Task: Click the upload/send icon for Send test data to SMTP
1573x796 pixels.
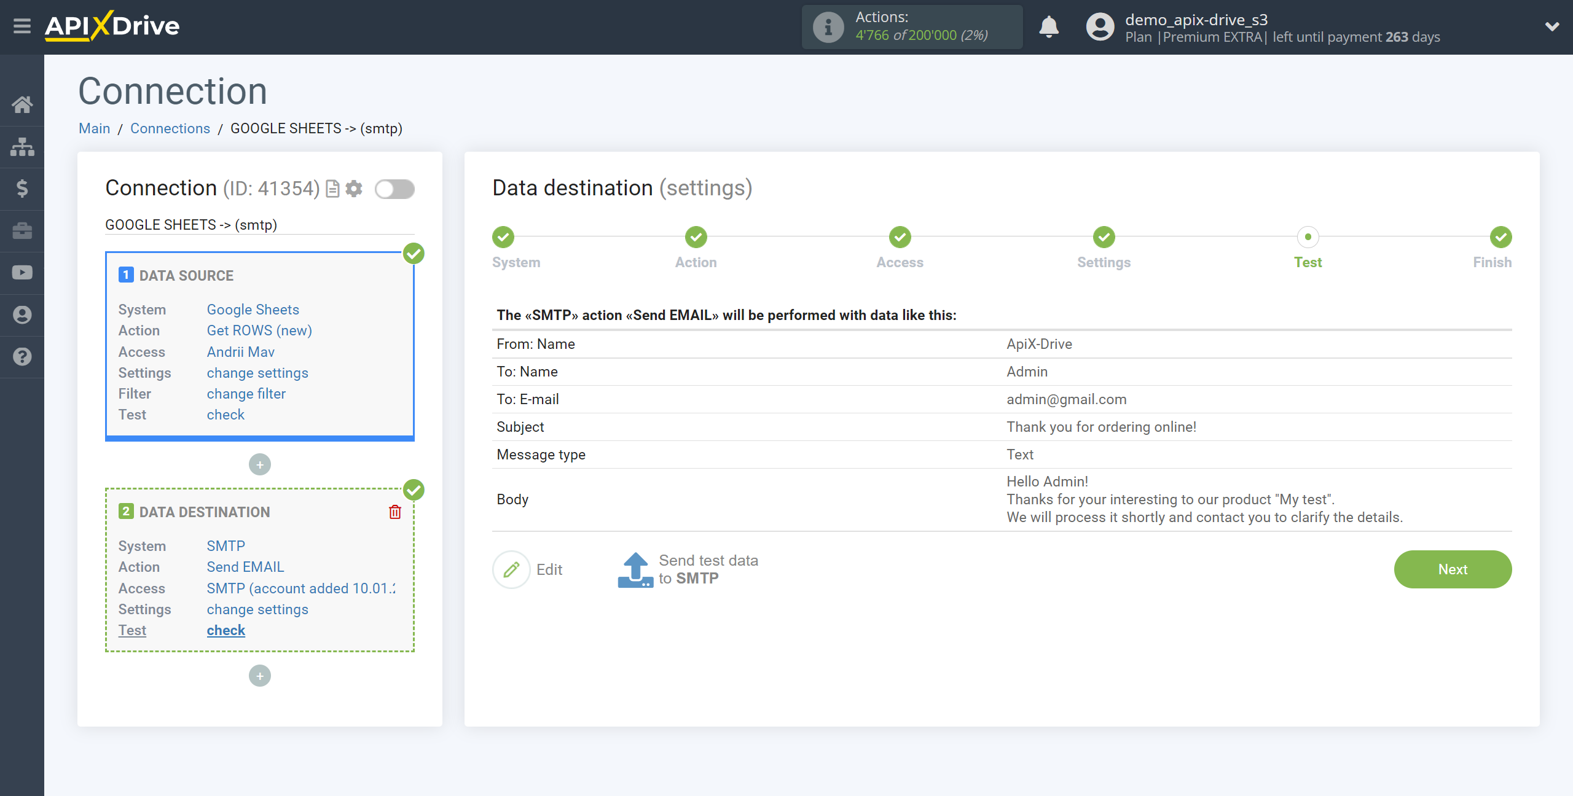Action: pos(634,569)
